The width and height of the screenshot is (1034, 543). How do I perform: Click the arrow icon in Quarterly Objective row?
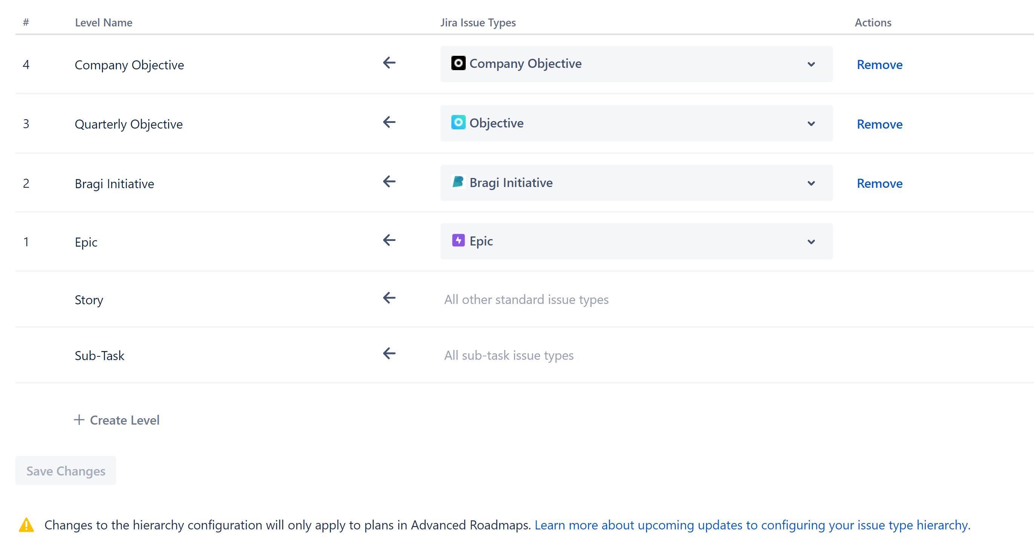click(x=389, y=122)
